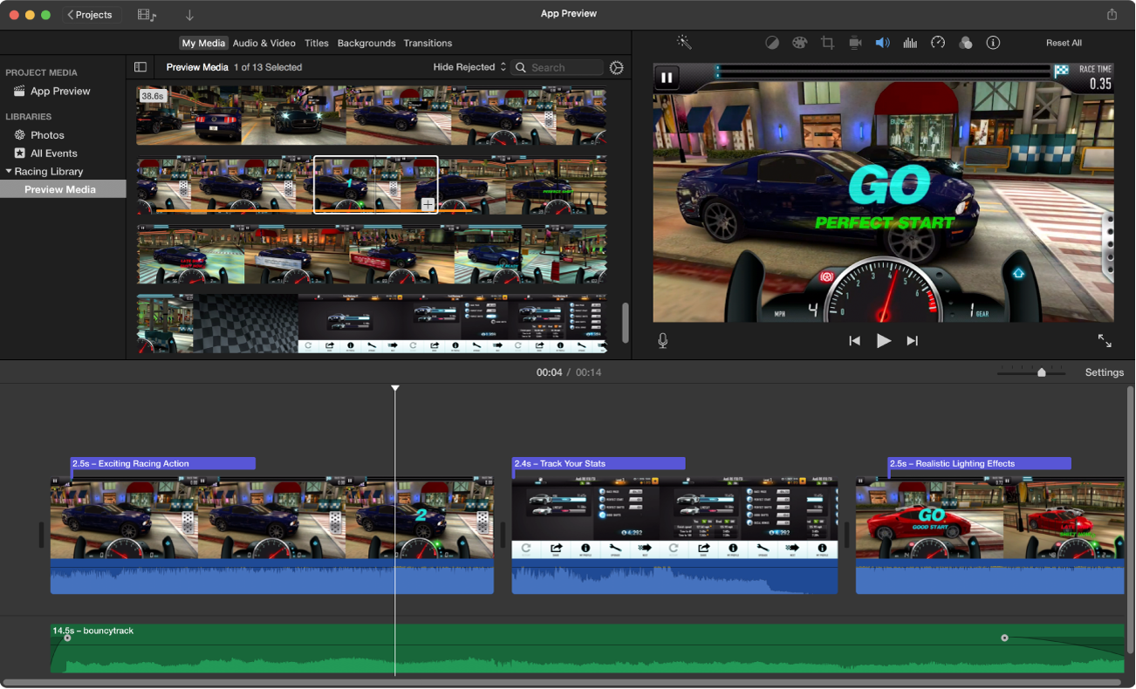Switch to the Titles tab
This screenshot has width=1136, height=689.
pyautogui.click(x=316, y=43)
